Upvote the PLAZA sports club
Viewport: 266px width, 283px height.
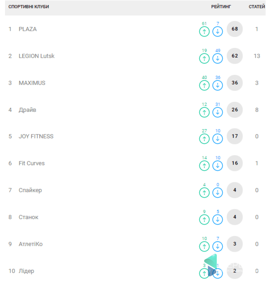[204, 32]
